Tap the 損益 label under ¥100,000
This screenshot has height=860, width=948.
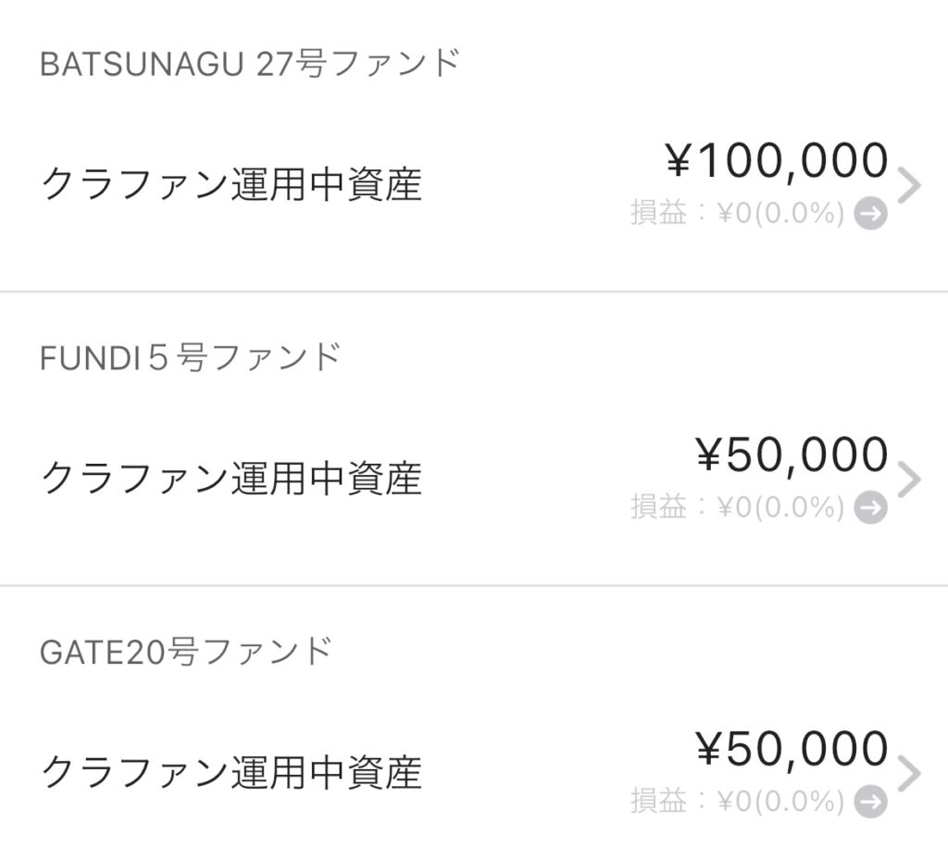pos(659,215)
